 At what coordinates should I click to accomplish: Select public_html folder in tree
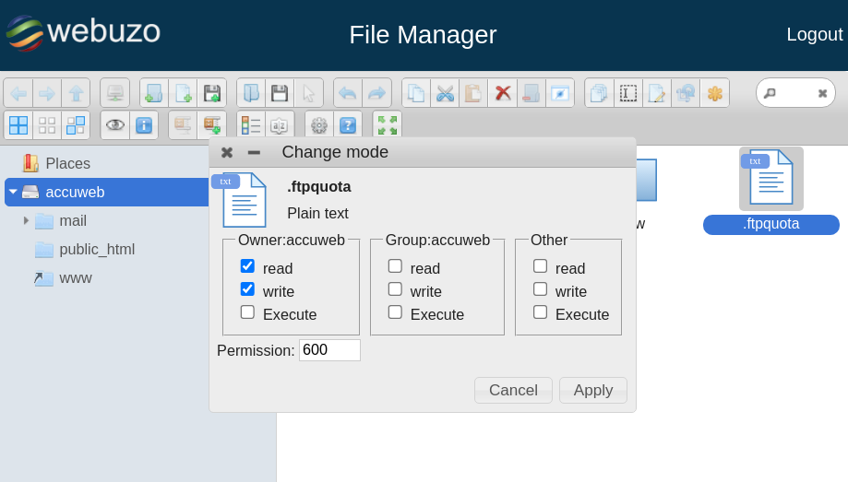(96, 249)
